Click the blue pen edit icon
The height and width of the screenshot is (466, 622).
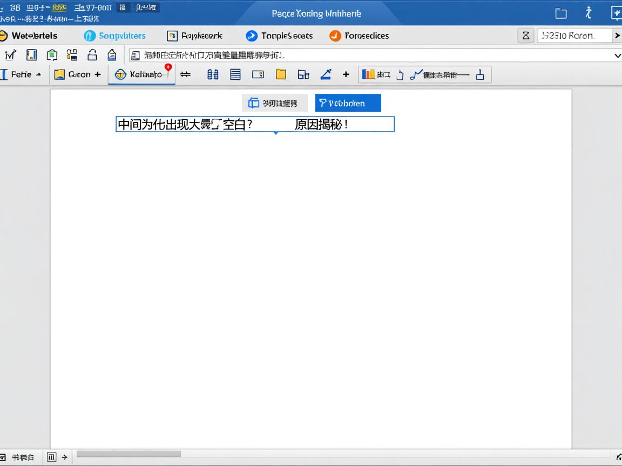coord(326,74)
